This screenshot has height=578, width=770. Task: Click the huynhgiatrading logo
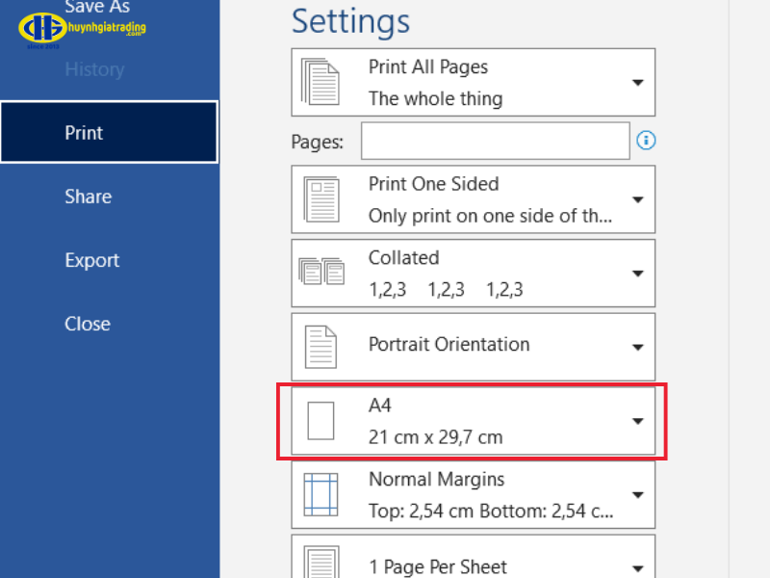coord(82,29)
